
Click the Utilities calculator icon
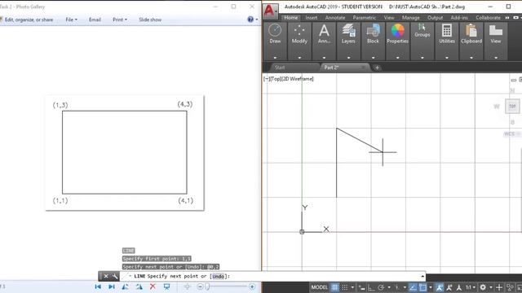pos(447,30)
